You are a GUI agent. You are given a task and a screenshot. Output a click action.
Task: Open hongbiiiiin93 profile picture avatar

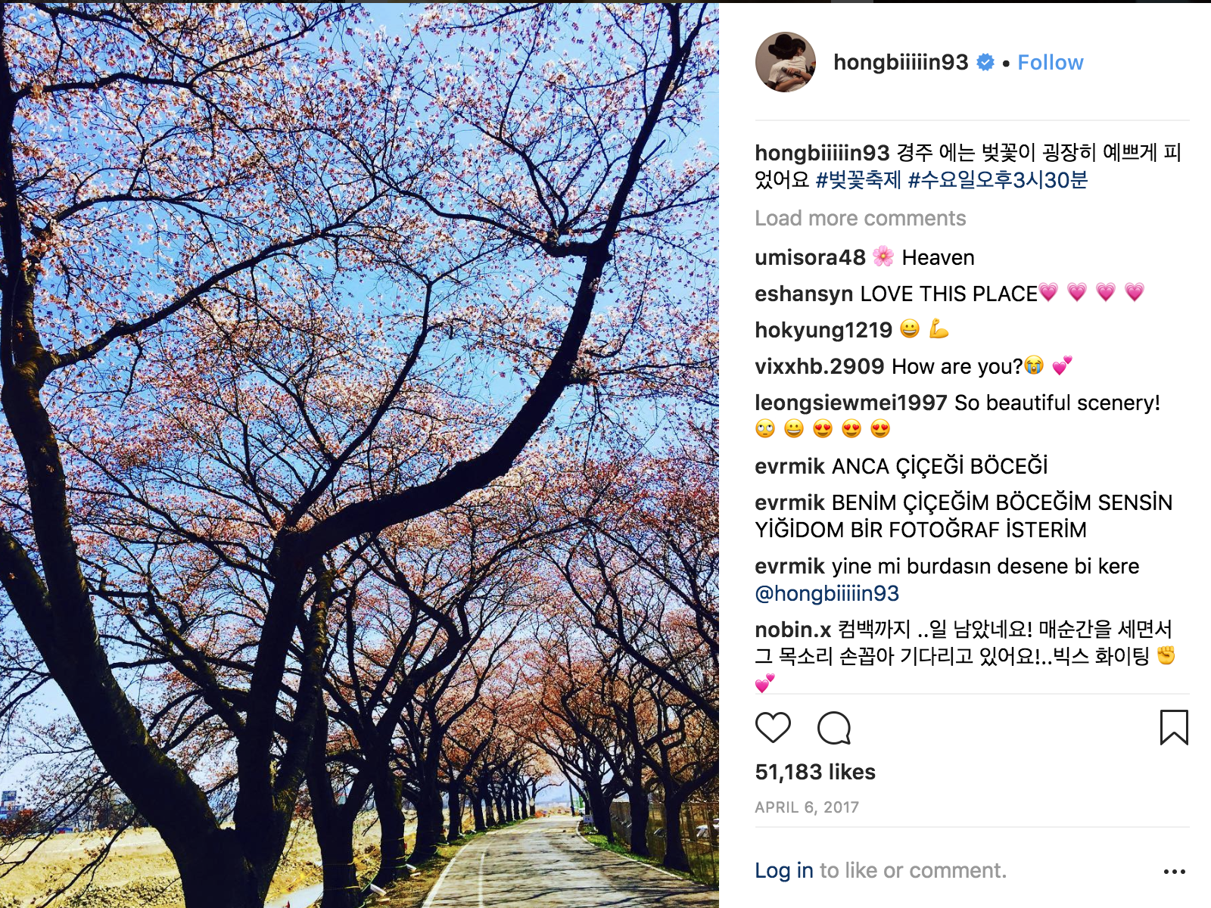(786, 62)
